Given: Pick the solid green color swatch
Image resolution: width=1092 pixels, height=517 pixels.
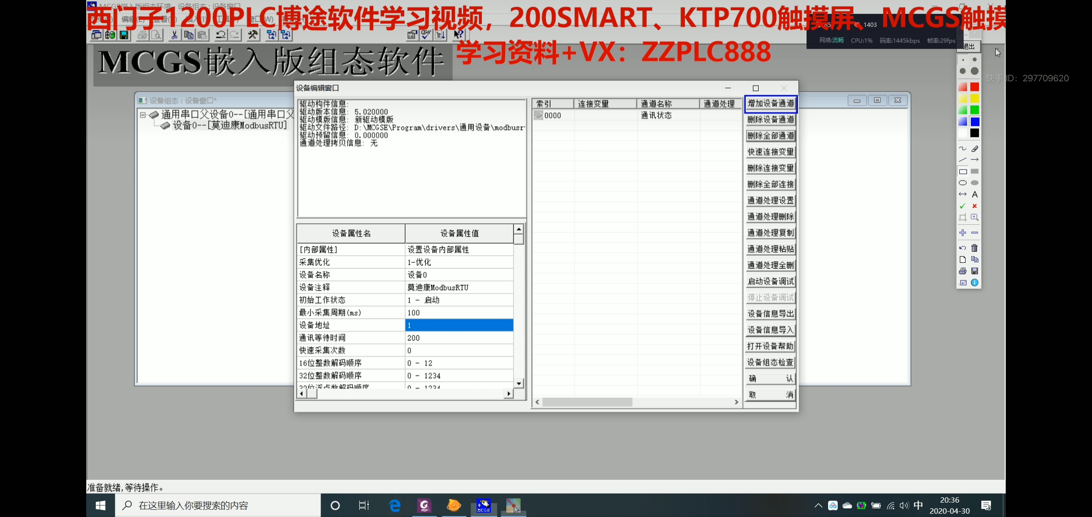Looking at the screenshot, I should (x=975, y=110).
